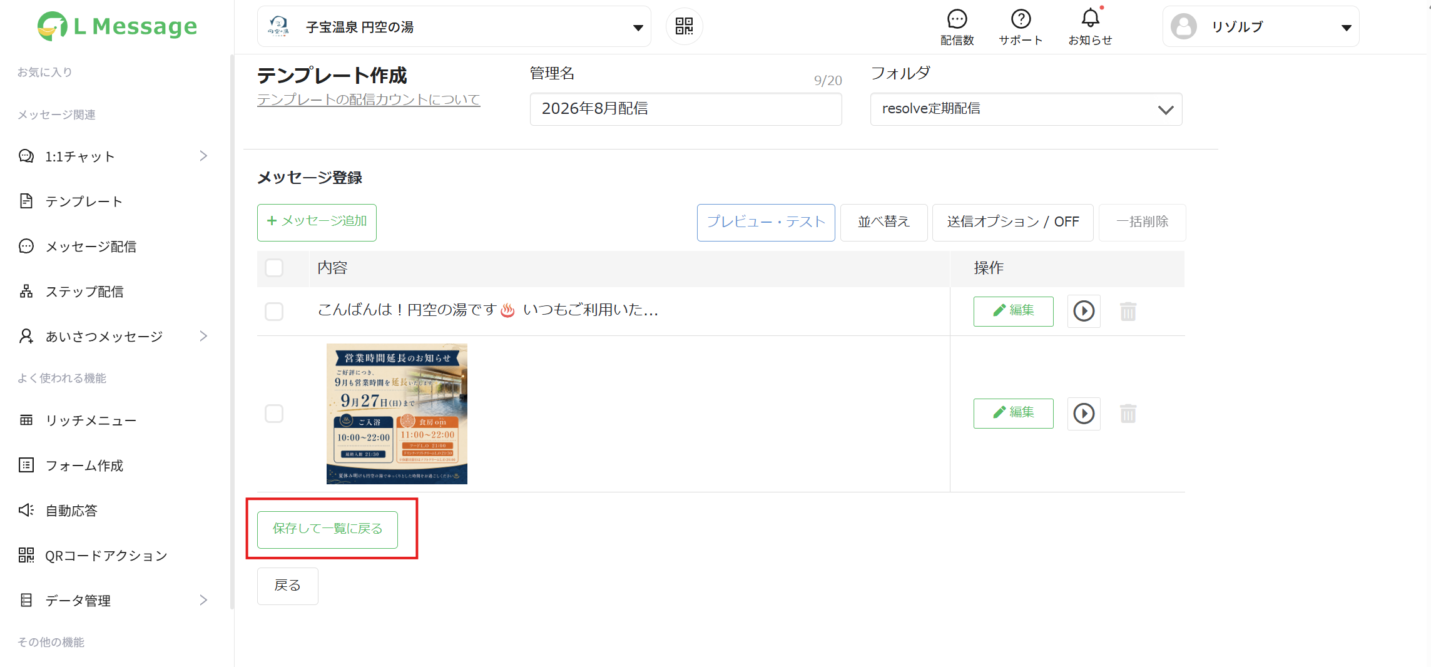Click the L Message logo
This screenshot has height=667, width=1431.
click(117, 26)
